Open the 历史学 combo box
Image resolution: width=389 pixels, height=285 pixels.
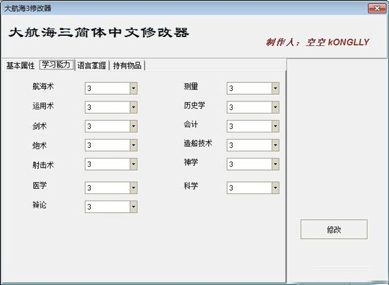click(x=275, y=107)
